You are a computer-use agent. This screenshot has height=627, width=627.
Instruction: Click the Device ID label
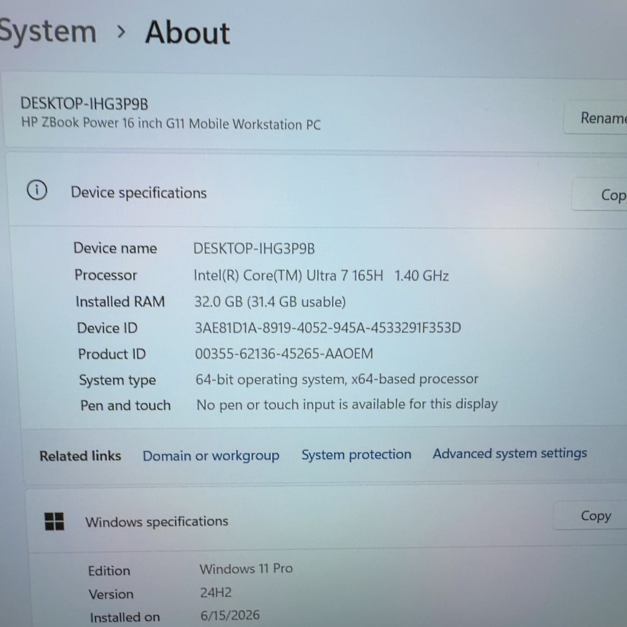tap(107, 328)
